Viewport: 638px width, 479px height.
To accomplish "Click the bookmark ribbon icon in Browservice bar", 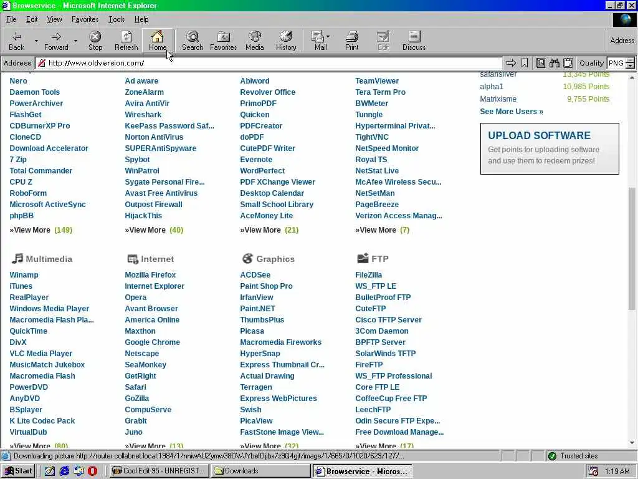I will 525,63.
